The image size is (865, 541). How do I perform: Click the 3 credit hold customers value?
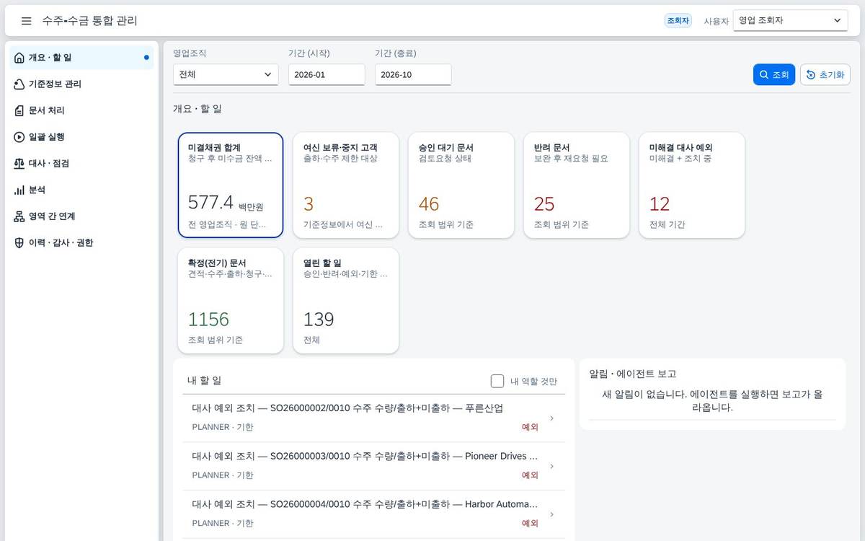point(309,203)
